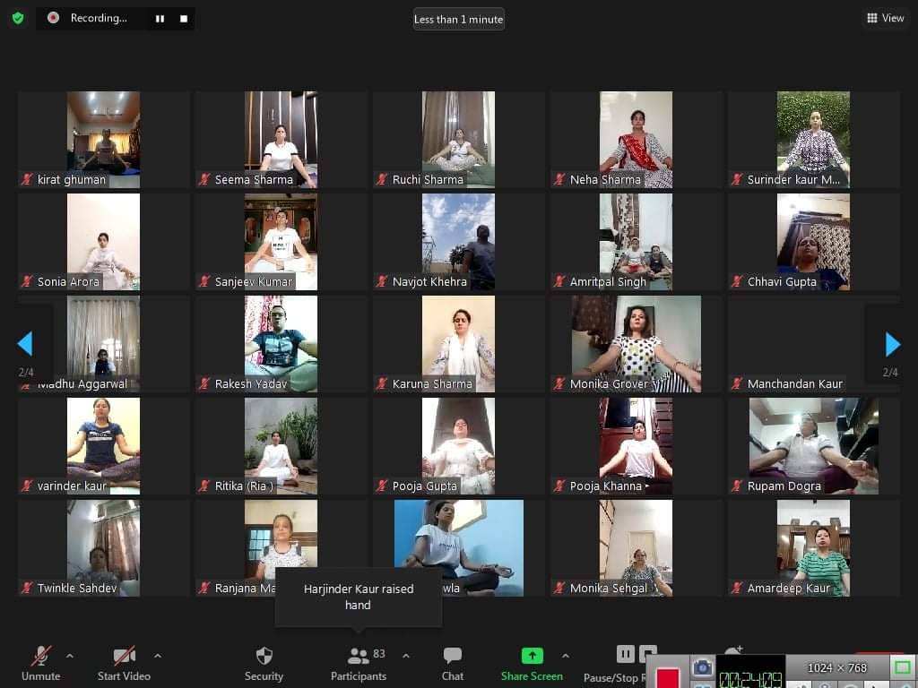Screen dimensions: 918x688
Task: Start Video using the camera button
Action: tap(124, 663)
